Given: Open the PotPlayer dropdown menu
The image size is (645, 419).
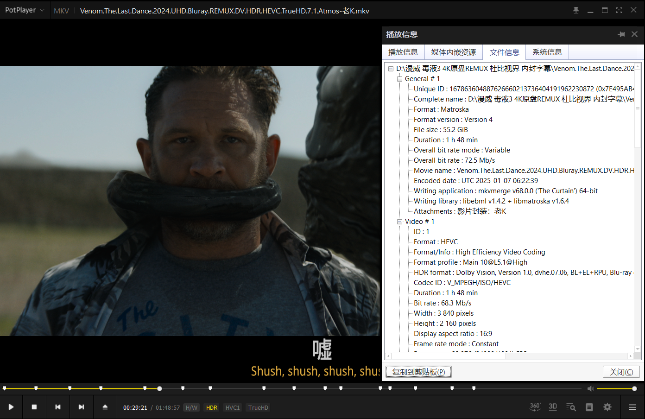Looking at the screenshot, I should [x=25, y=10].
